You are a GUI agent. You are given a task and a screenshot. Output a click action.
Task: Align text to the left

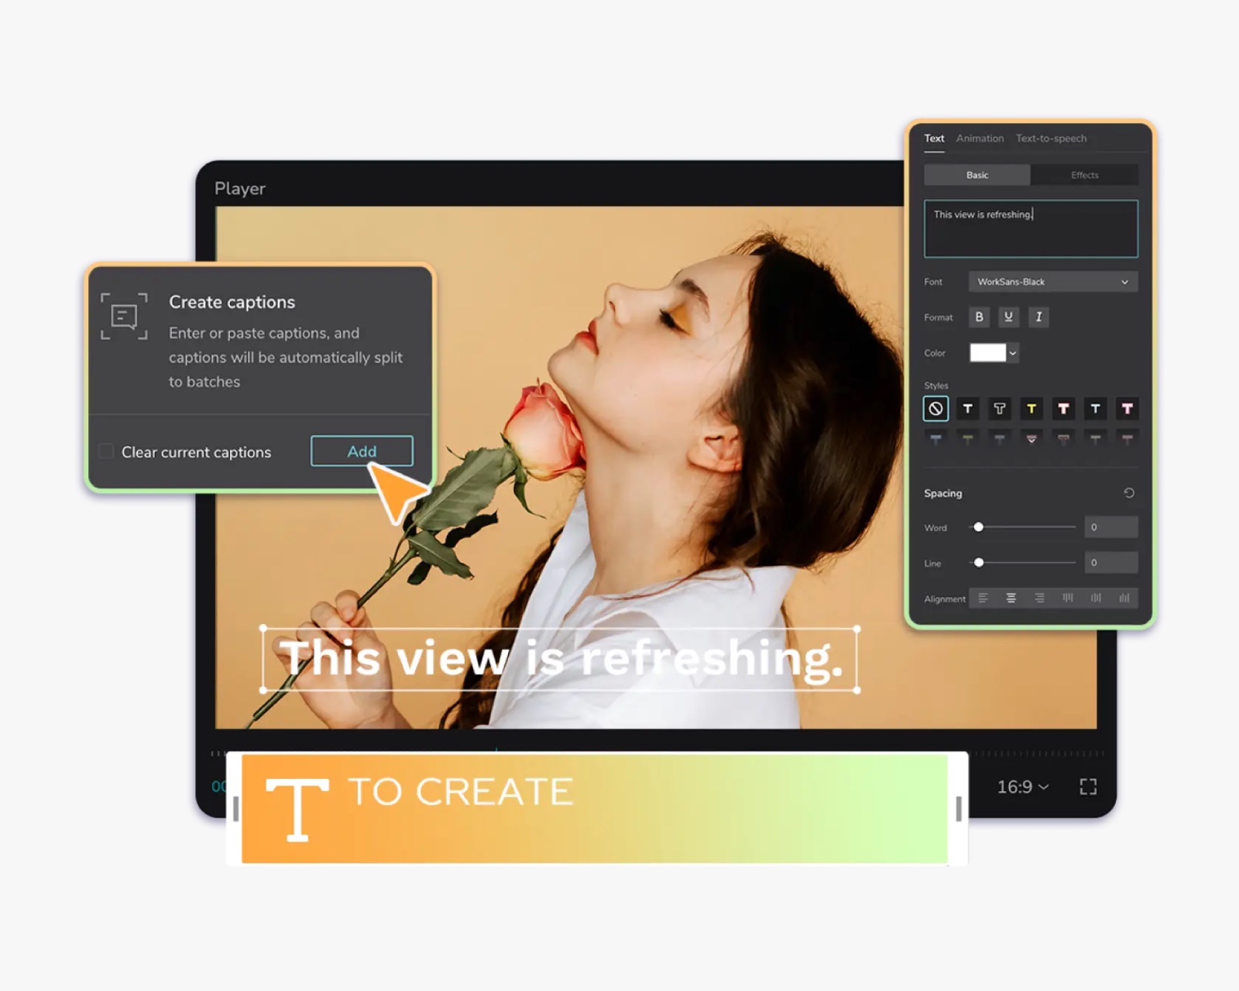pyautogui.click(x=983, y=598)
